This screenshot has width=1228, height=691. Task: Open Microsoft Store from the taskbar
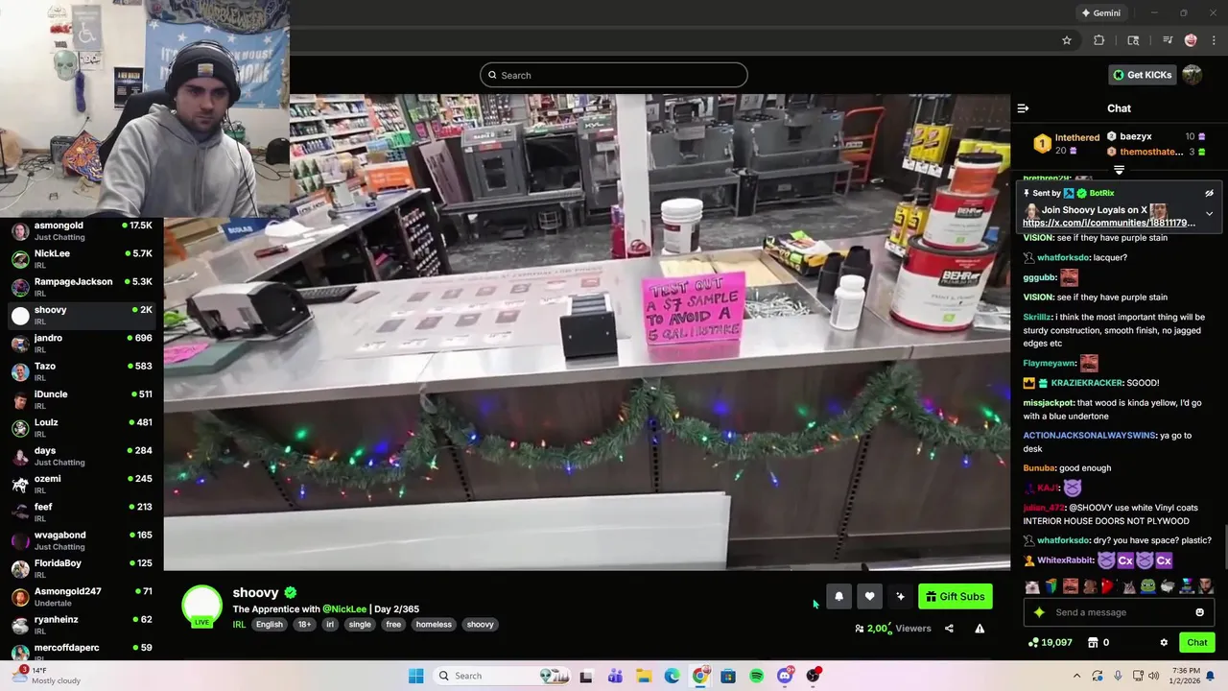point(728,676)
